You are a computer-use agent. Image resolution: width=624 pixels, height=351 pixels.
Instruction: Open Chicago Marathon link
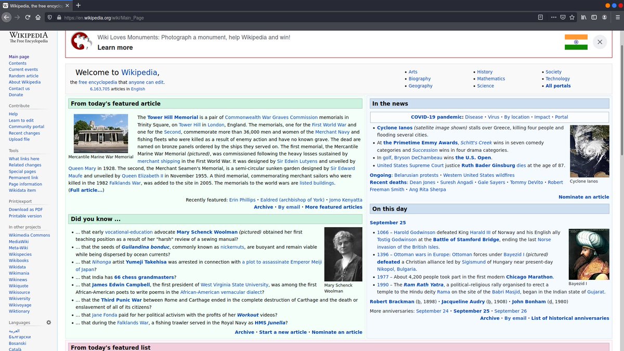529,277
